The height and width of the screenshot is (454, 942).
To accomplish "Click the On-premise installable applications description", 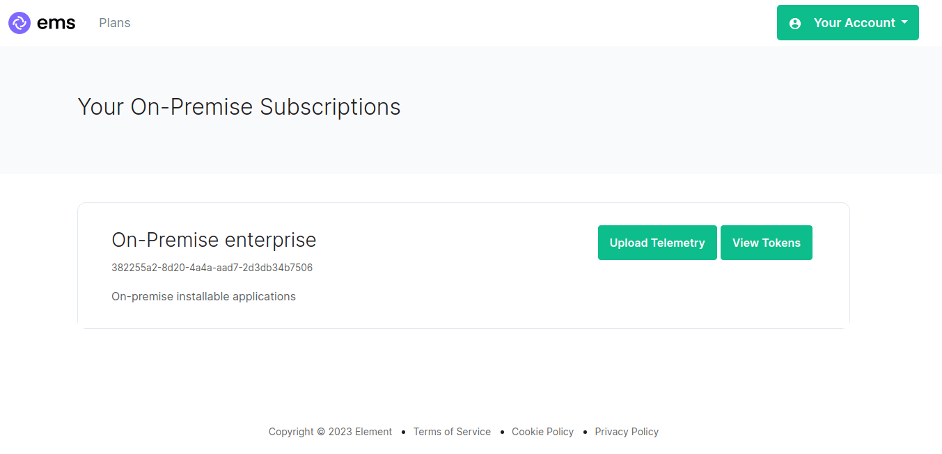I will tap(203, 297).
